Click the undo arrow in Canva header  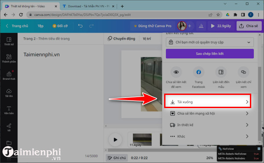coord(81,26)
